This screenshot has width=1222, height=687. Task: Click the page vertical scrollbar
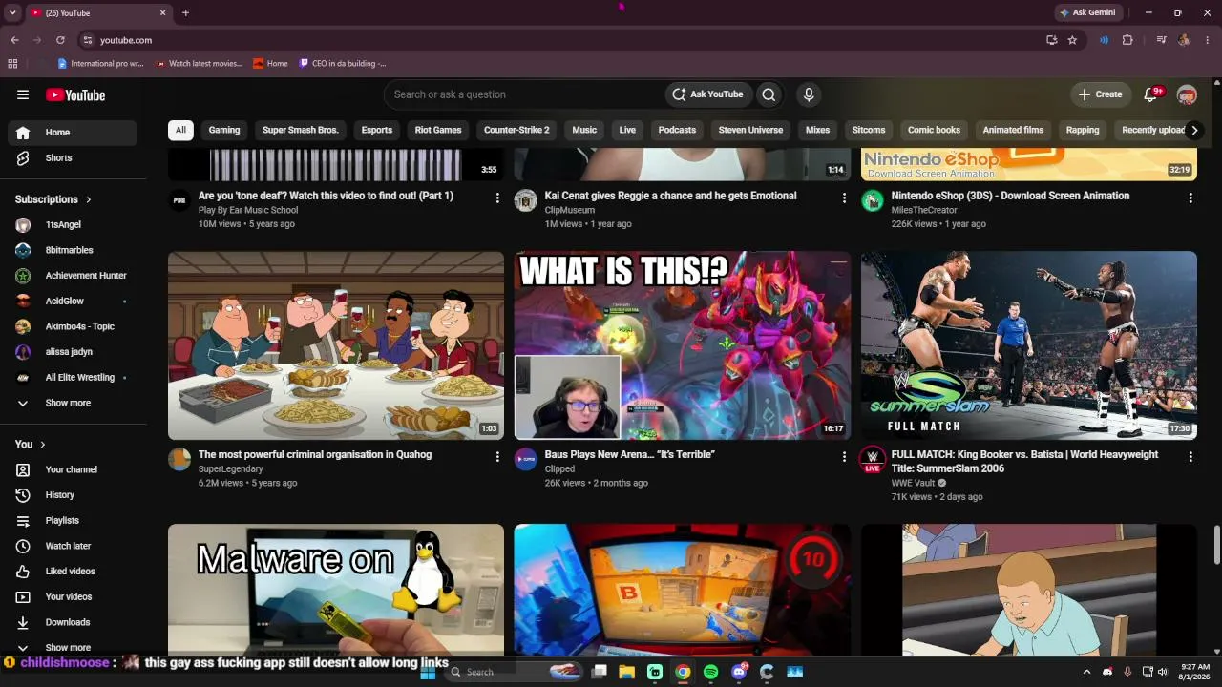coord(1216,544)
